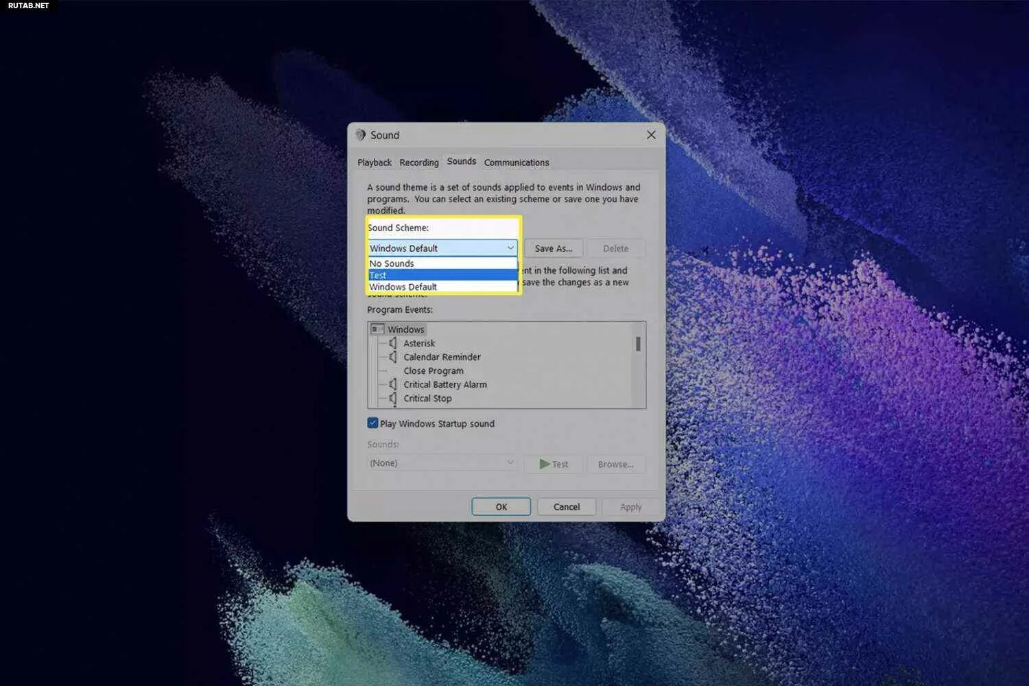Viewport: 1029px width, 686px height.
Task: Switch to the Playback tab
Action: pos(375,162)
